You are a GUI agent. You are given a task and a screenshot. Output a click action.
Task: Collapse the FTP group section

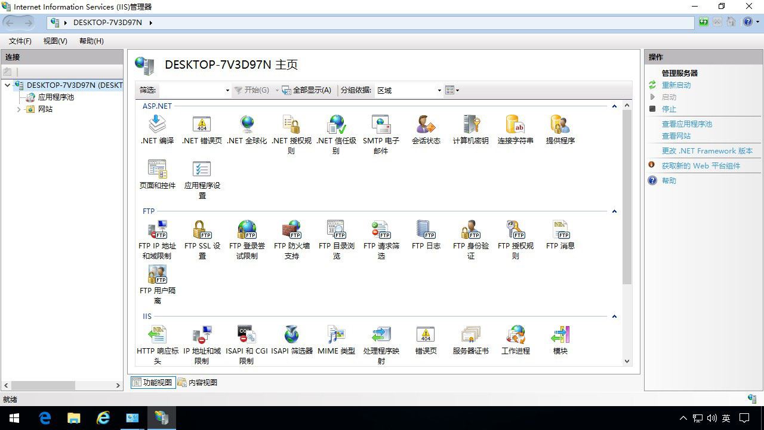[614, 211]
